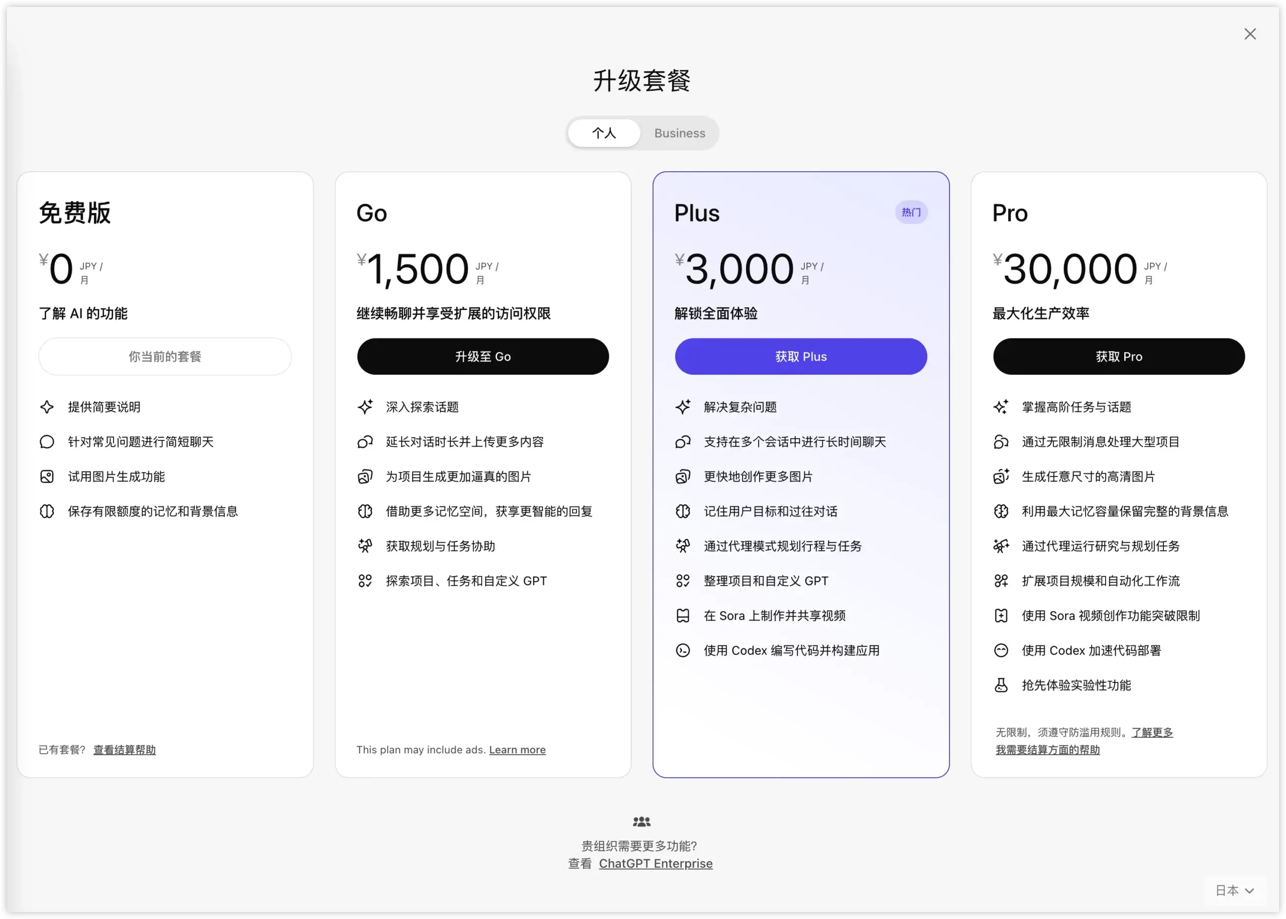Open 我需要结算方面的帮助 link in Pro plan
The width and height of the screenshot is (1286, 919).
[1047, 750]
